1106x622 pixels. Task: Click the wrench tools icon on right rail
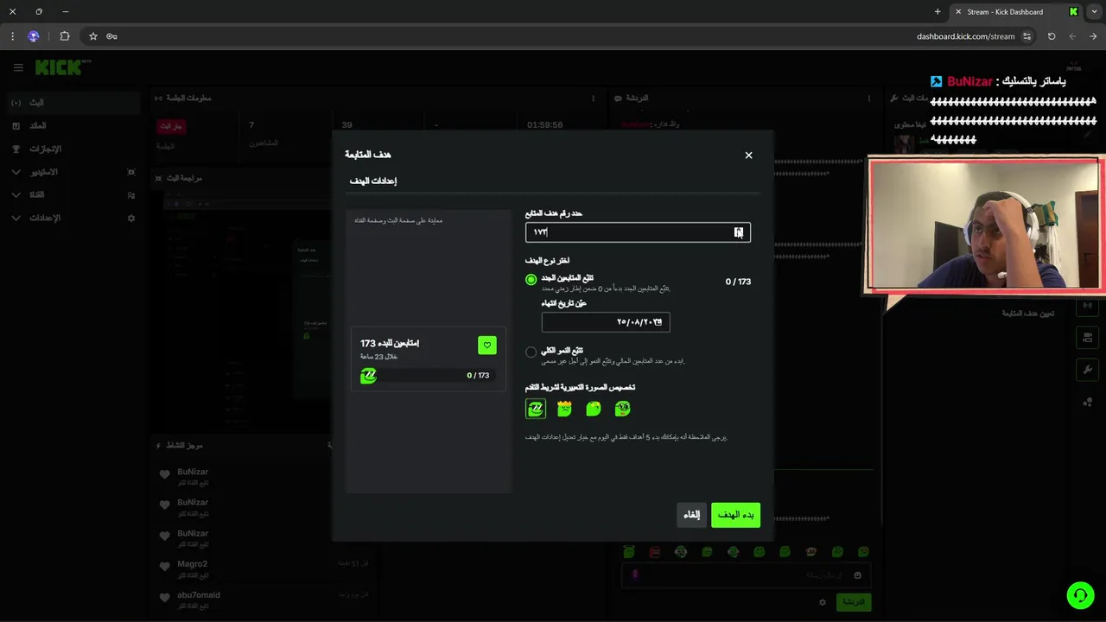[1087, 370]
